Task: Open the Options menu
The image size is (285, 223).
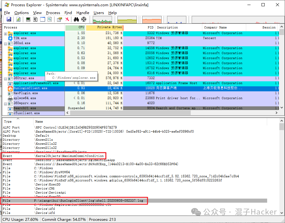Action: pos(21,13)
